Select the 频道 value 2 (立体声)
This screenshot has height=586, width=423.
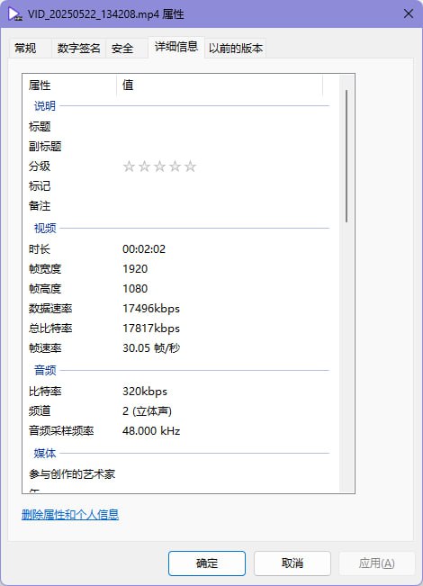147,411
